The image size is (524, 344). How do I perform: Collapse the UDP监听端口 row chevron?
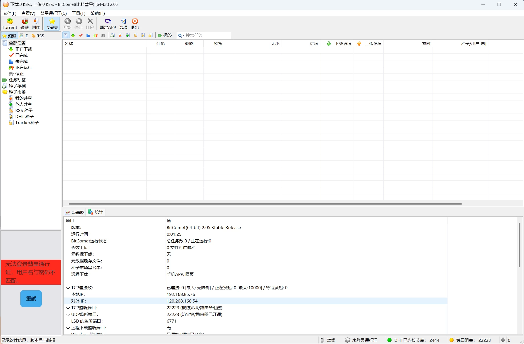(x=68, y=314)
